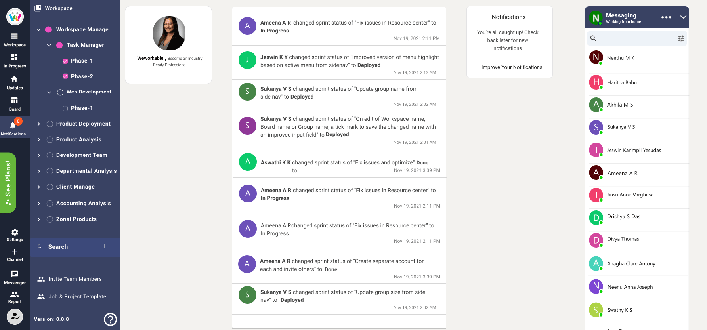
Task: Select the In Progress sidebar icon
Action: tap(15, 60)
